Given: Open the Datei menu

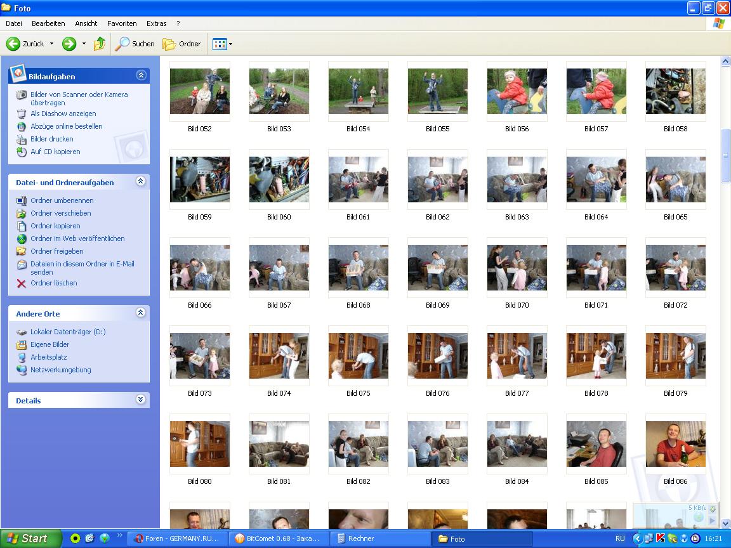Looking at the screenshot, I should coord(14,23).
